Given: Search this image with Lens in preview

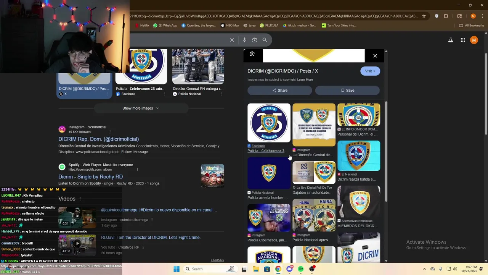Looking at the screenshot, I should (x=252, y=54).
